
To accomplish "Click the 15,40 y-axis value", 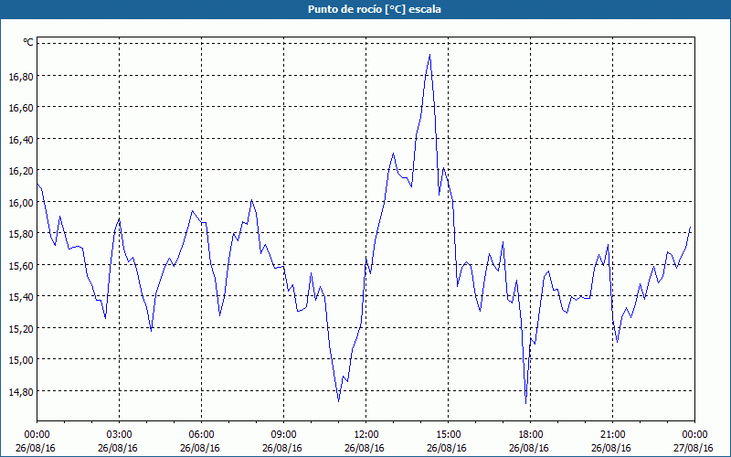I will (21, 296).
